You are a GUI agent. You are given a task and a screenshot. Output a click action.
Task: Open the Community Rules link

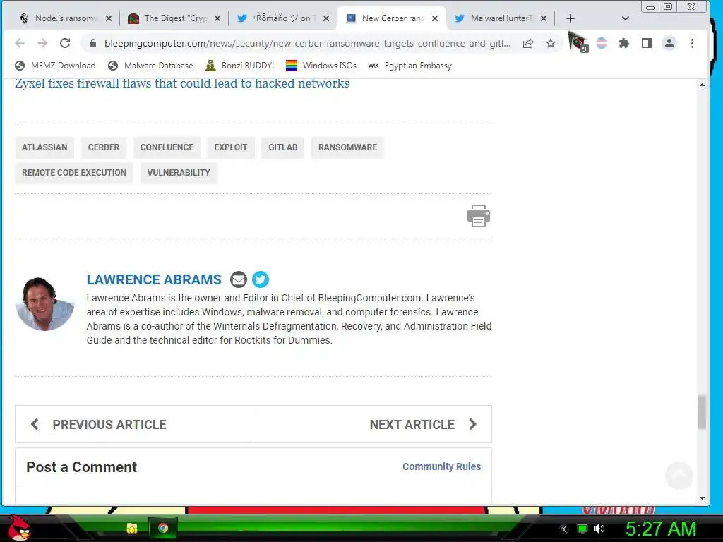pos(442,466)
